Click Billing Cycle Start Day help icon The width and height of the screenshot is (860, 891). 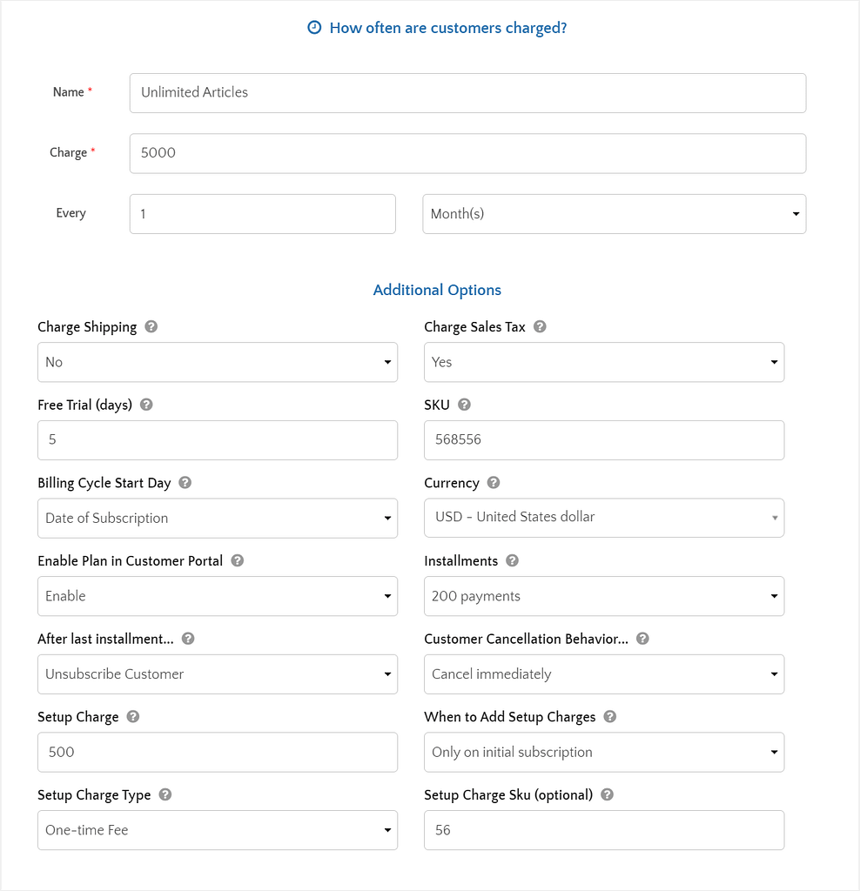tap(185, 482)
